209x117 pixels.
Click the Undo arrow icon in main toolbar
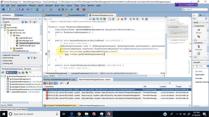pyautogui.click(x=27, y=9)
